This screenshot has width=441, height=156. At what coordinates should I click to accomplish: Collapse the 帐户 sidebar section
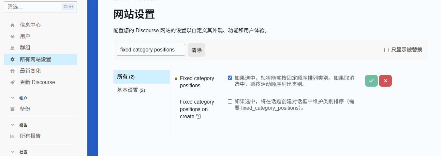13,98
